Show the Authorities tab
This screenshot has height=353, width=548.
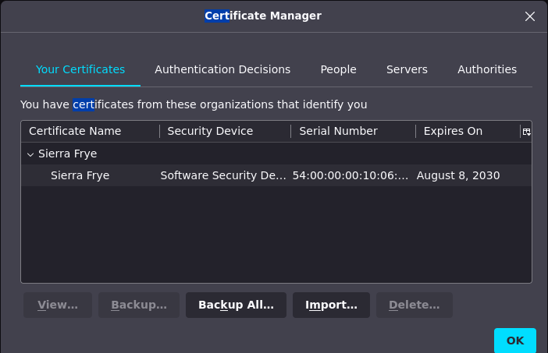487,69
